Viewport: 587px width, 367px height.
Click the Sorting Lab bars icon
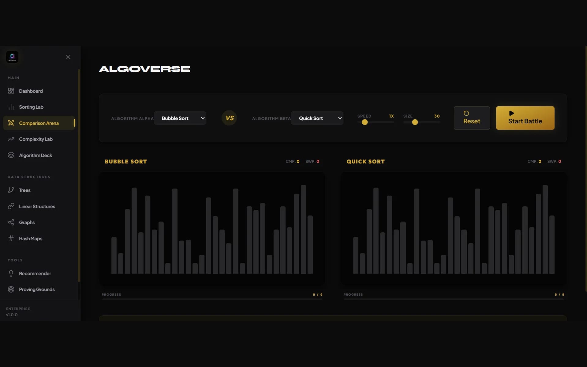tap(11, 107)
